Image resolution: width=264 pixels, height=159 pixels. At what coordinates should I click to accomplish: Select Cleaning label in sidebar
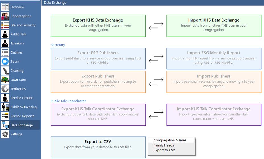tap(17, 71)
